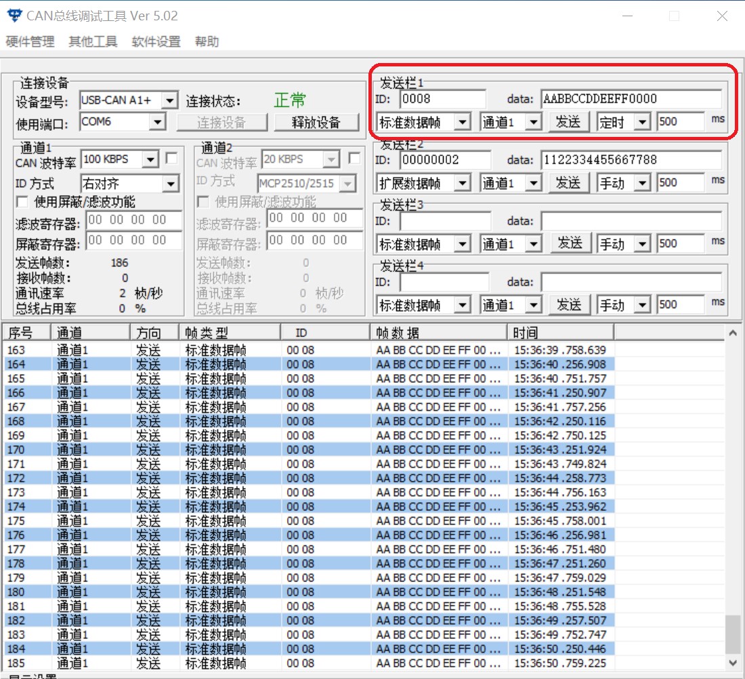Click 发送栏3 empty data field
The height and width of the screenshot is (679, 745).
point(631,221)
